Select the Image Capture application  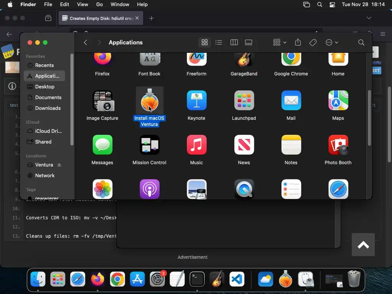coord(103,101)
